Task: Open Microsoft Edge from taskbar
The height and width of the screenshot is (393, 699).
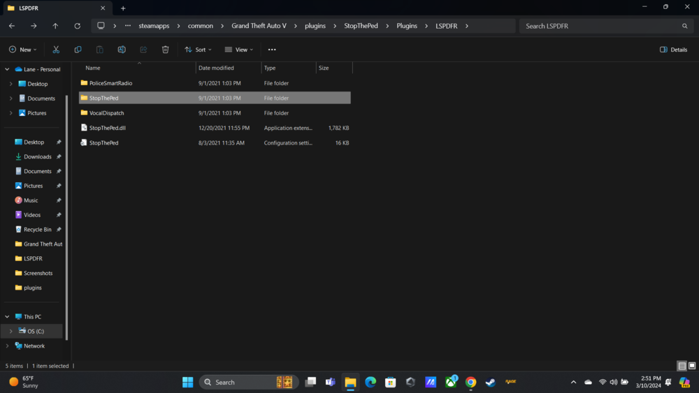Action: 370,382
